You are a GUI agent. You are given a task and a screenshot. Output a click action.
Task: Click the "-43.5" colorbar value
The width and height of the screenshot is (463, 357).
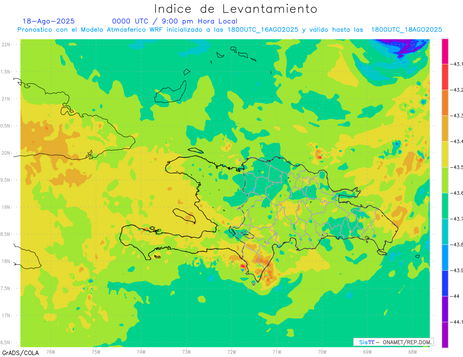click(457, 167)
